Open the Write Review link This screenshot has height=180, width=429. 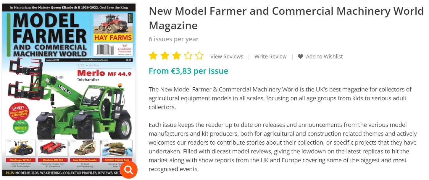click(270, 57)
